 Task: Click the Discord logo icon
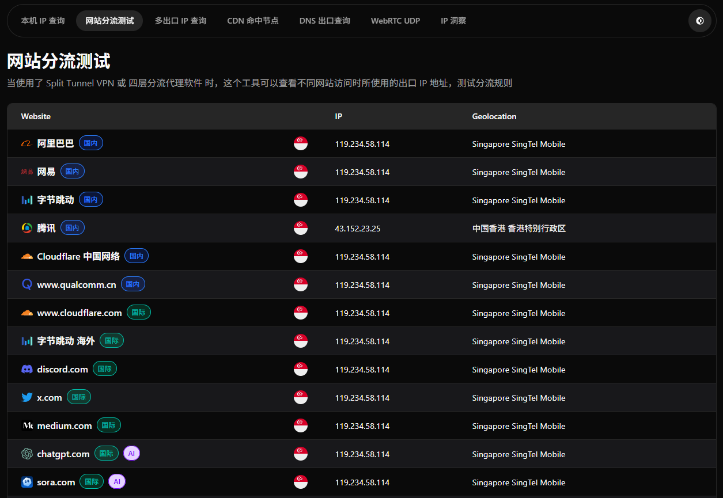[27, 370]
